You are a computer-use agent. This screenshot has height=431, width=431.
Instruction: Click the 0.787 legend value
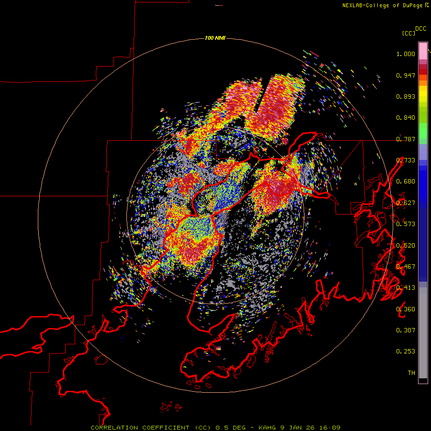coord(406,139)
